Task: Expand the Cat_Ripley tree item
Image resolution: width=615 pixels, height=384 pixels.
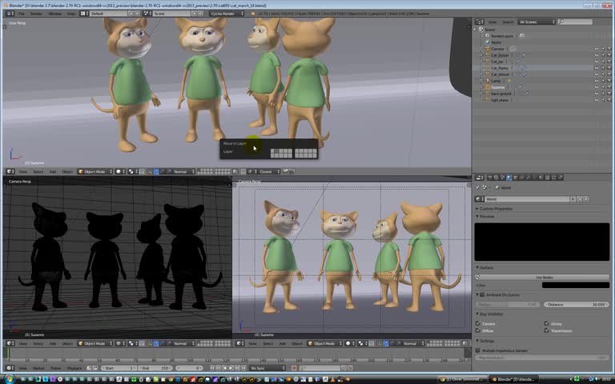Action: pos(482,68)
